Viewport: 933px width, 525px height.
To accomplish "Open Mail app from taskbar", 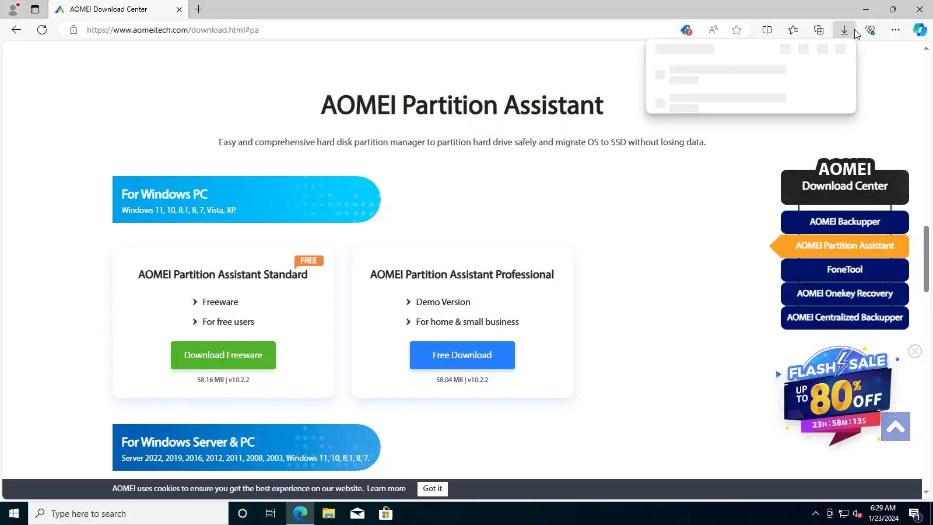I will click(x=357, y=513).
